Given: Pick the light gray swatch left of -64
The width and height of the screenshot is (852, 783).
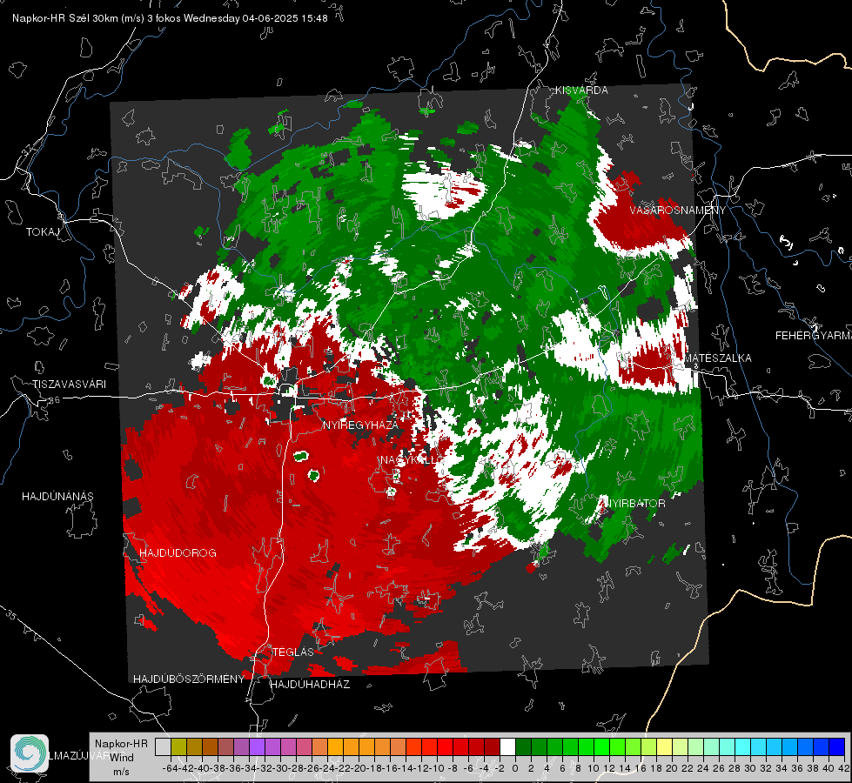Looking at the screenshot, I should point(163,746).
